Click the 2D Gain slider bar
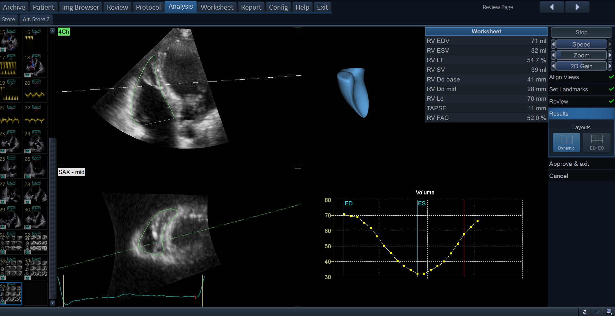 pyautogui.click(x=581, y=66)
